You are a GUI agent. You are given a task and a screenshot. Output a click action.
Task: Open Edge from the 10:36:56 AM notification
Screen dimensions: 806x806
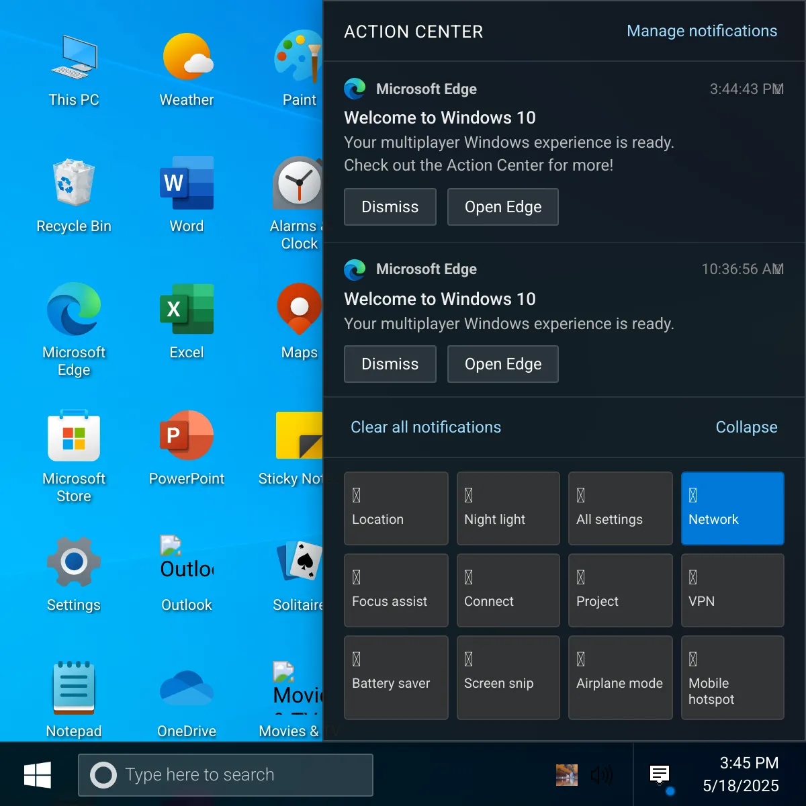coord(503,364)
